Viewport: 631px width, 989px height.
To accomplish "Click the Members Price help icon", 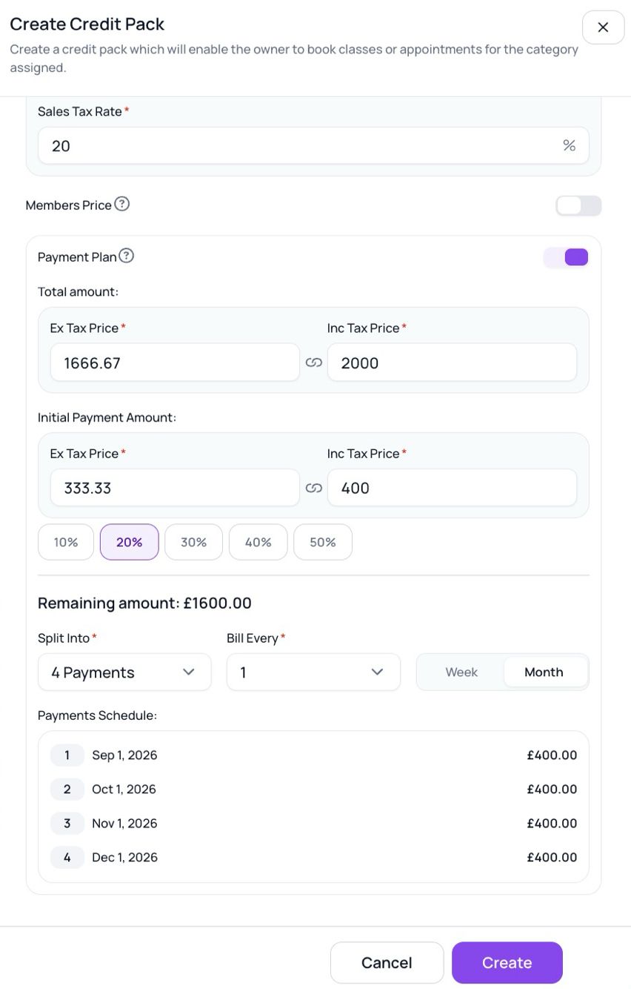I will pyautogui.click(x=122, y=204).
